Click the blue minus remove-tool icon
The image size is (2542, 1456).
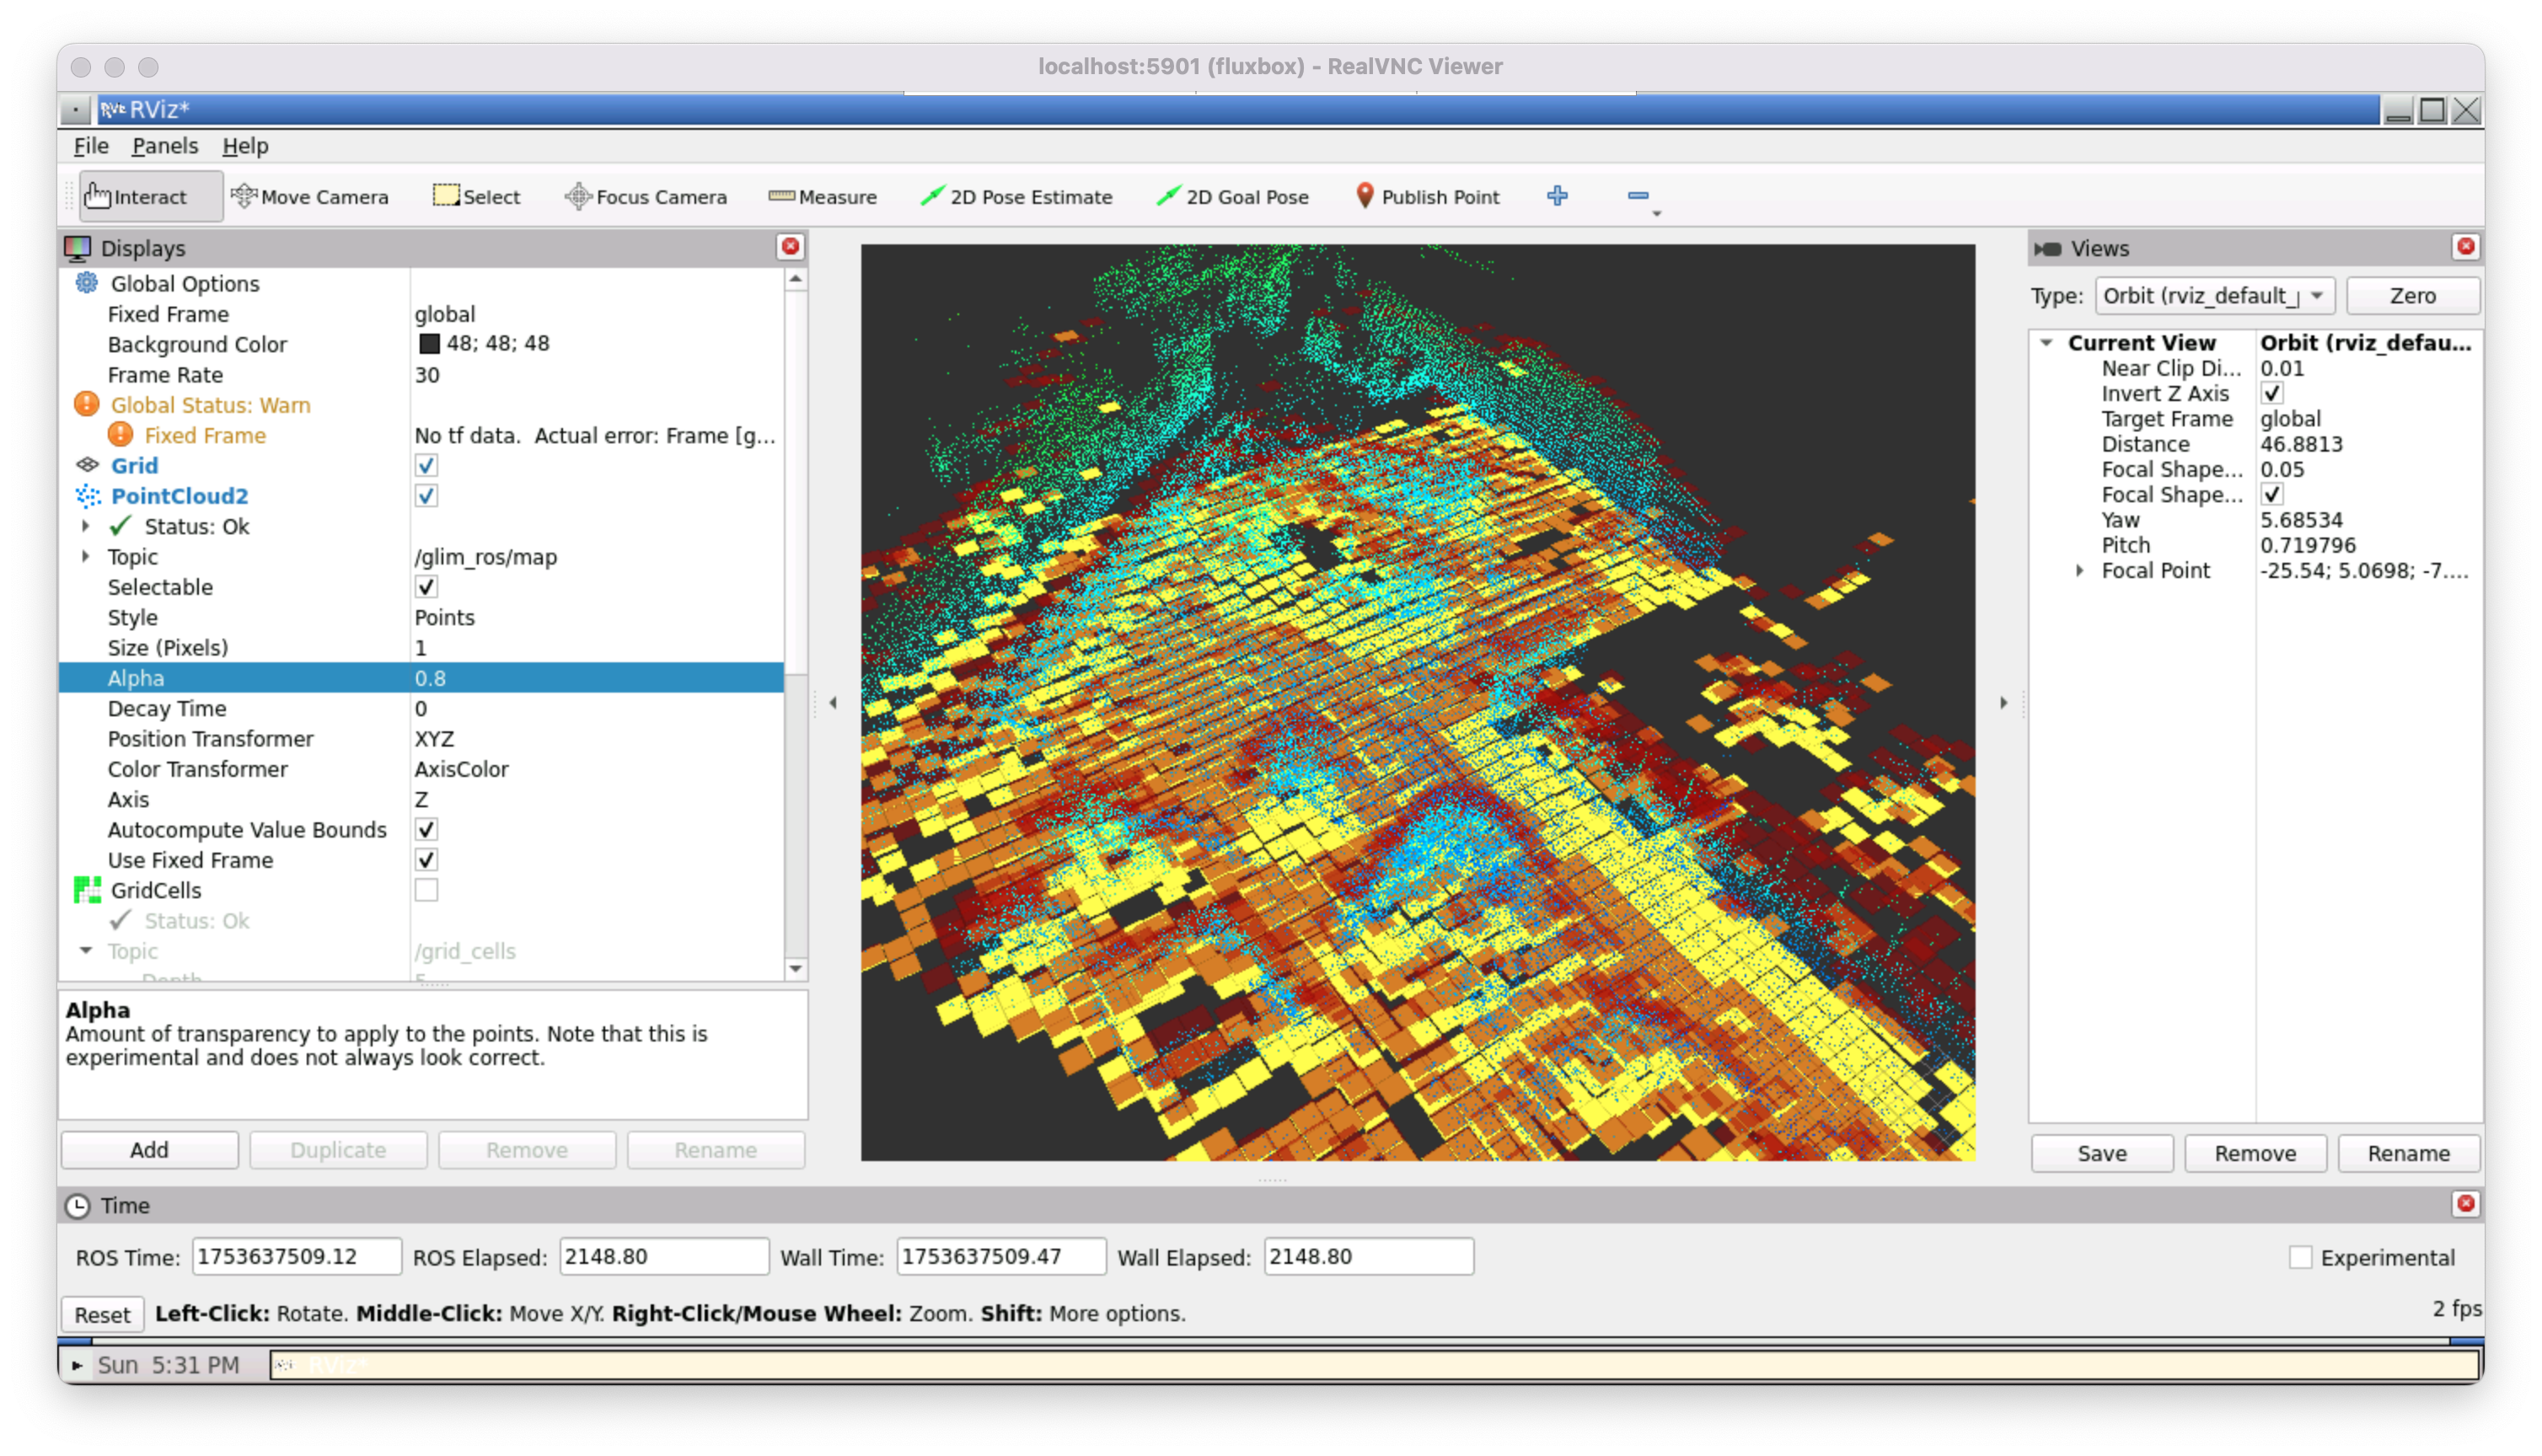click(1638, 196)
